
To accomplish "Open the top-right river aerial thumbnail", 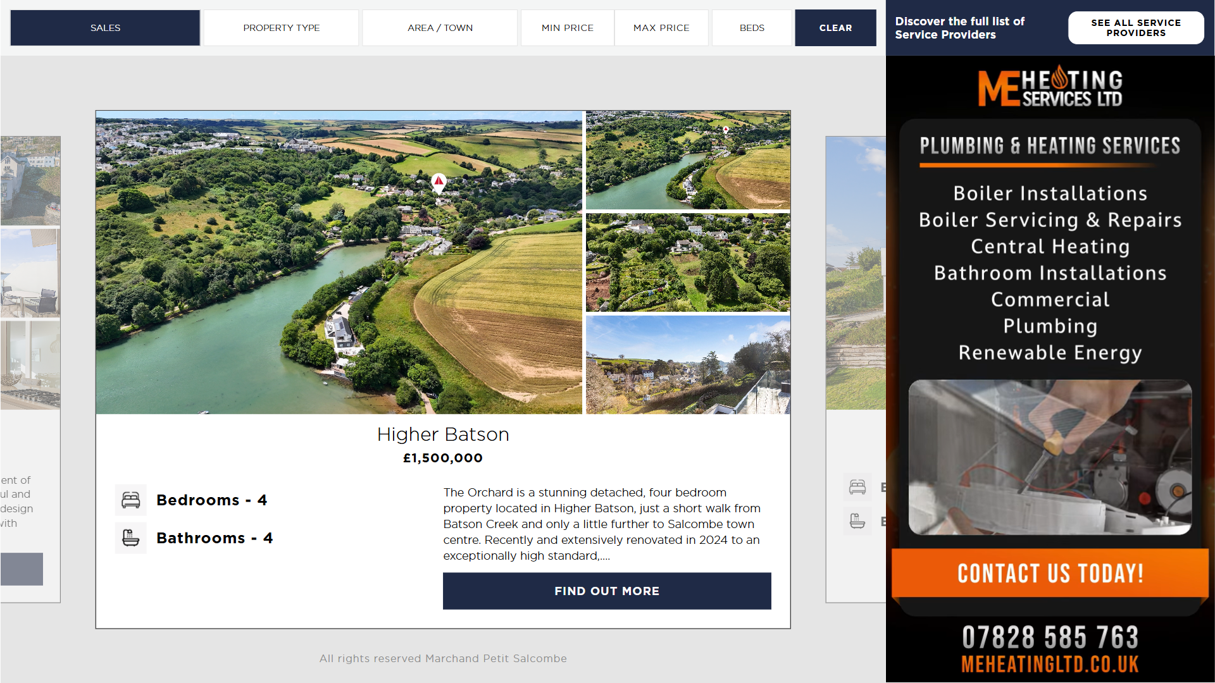I will pos(688,161).
